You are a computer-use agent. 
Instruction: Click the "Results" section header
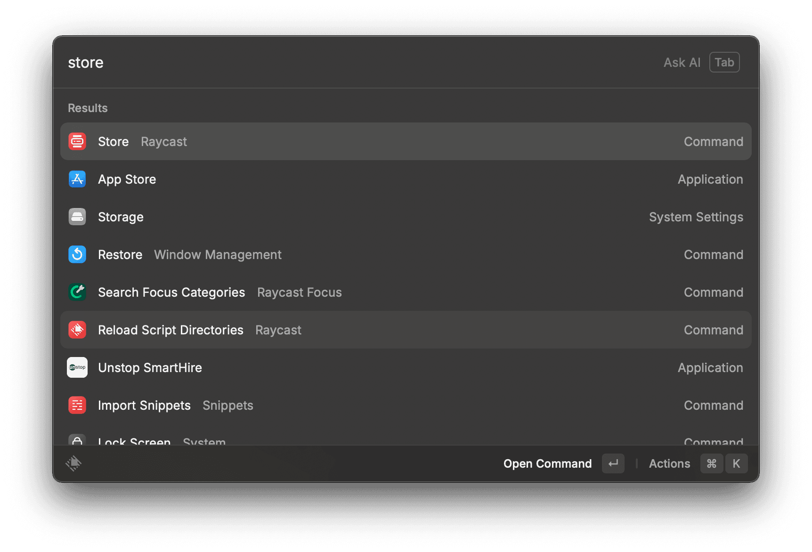point(88,108)
